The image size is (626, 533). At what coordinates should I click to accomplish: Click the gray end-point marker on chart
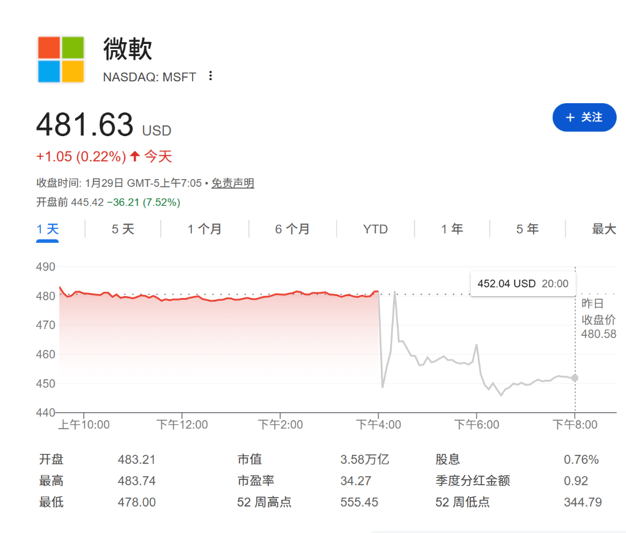coord(575,378)
